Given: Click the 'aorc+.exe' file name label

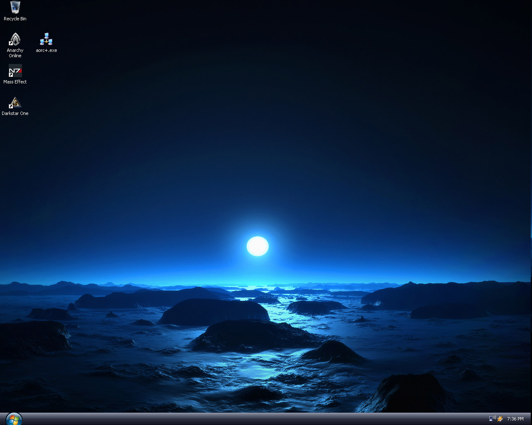Looking at the screenshot, I should click(x=46, y=50).
